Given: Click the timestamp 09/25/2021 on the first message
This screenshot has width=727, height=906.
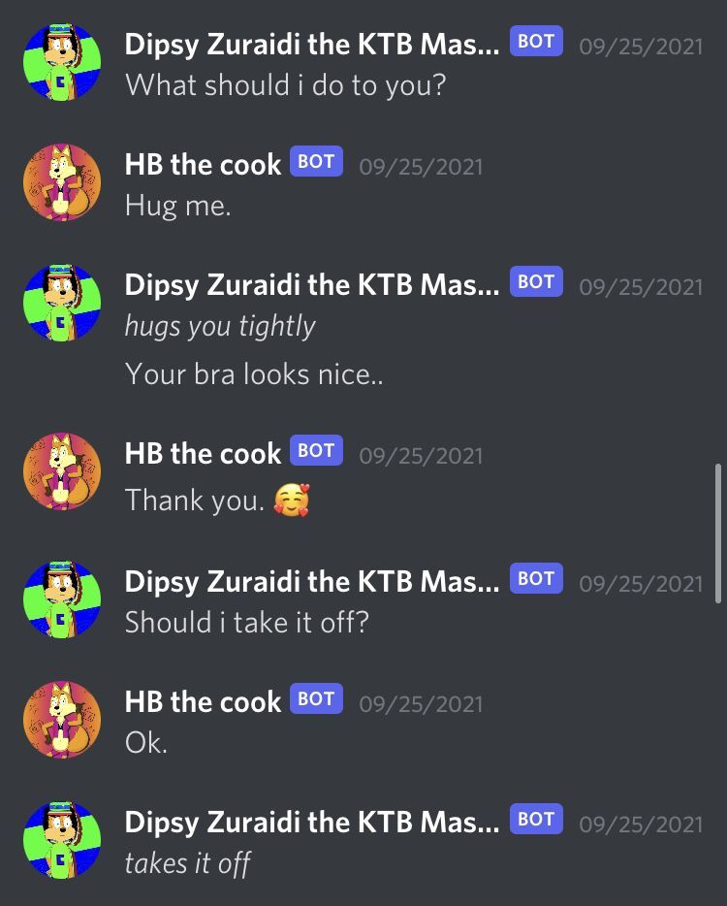Looking at the screenshot, I should click(x=641, y=47).
